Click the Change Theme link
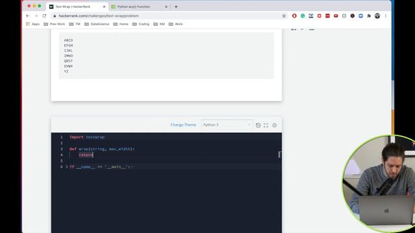The height and width of the screenshot is (233, 415). (183, 125)
